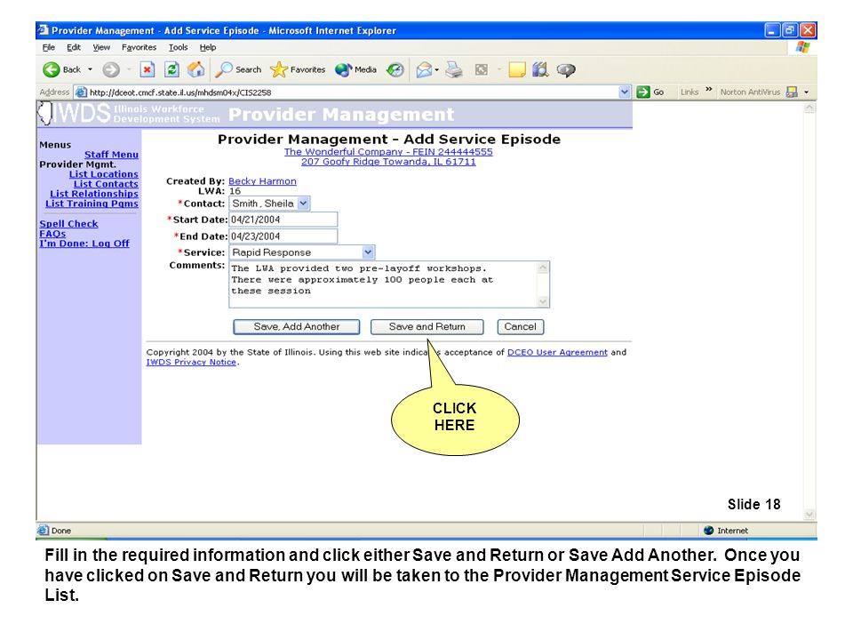Open the Norton AntiVirus dropdown arrow
The image size is (853, 640).
click(x=806, y=92)
